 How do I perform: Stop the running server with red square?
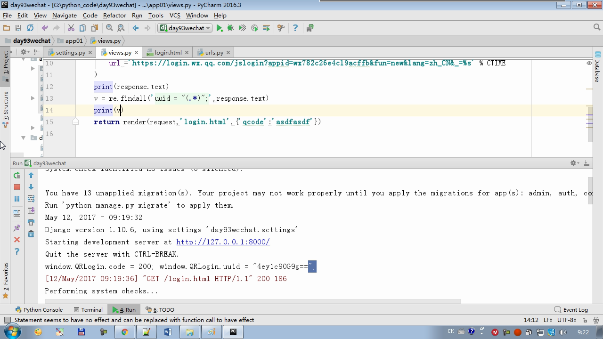(x=17, y=187)
